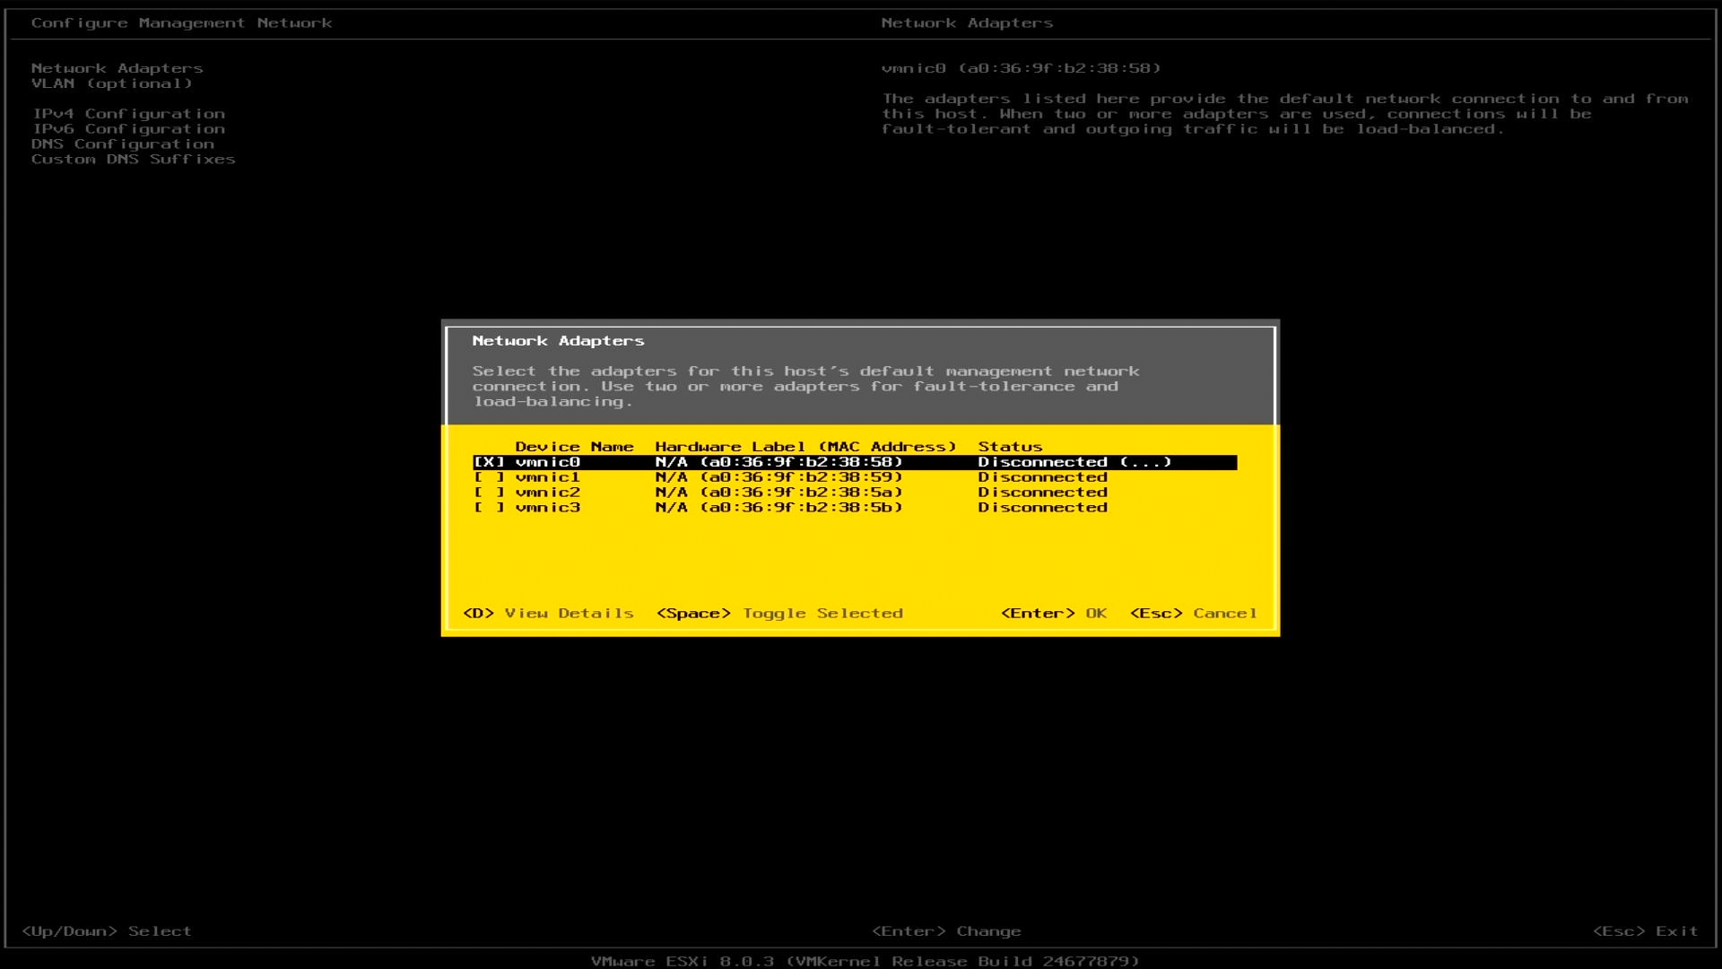The width and height of the screenshot is (1722, 969).
Task: Toggle the vmnic0 adapter checkbox
Action: click(x=489, y=462)
